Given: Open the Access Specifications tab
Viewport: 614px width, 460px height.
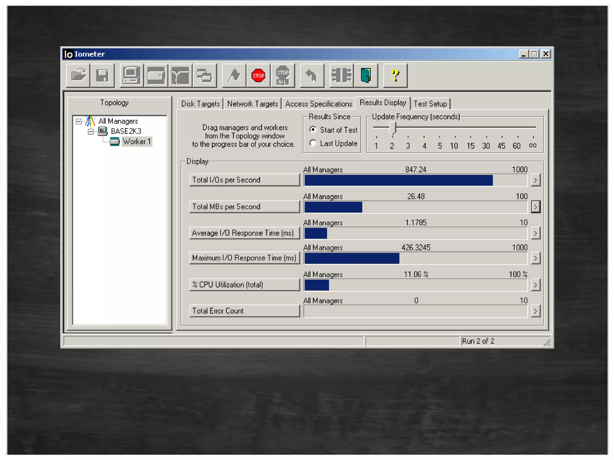Looking at the screenshot, I should pyautogui.click(x=318, y=104).
